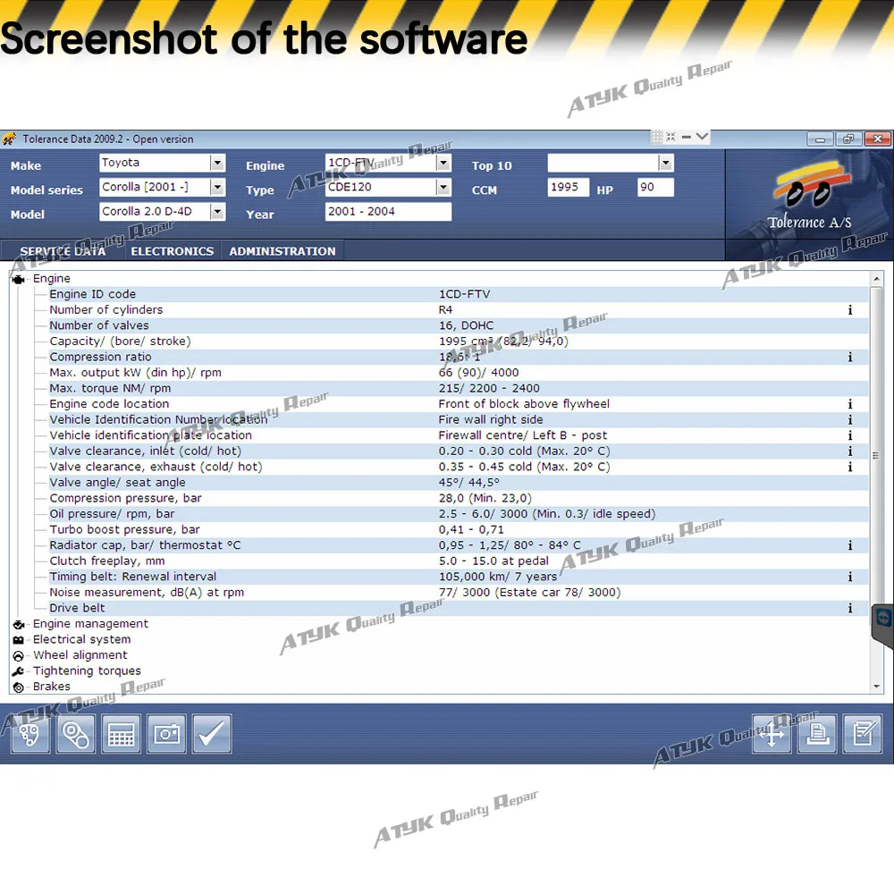Open the drive belt pulley toolbar button
Image resolution: width=894 pixels, height=894 pixels.
75,734
